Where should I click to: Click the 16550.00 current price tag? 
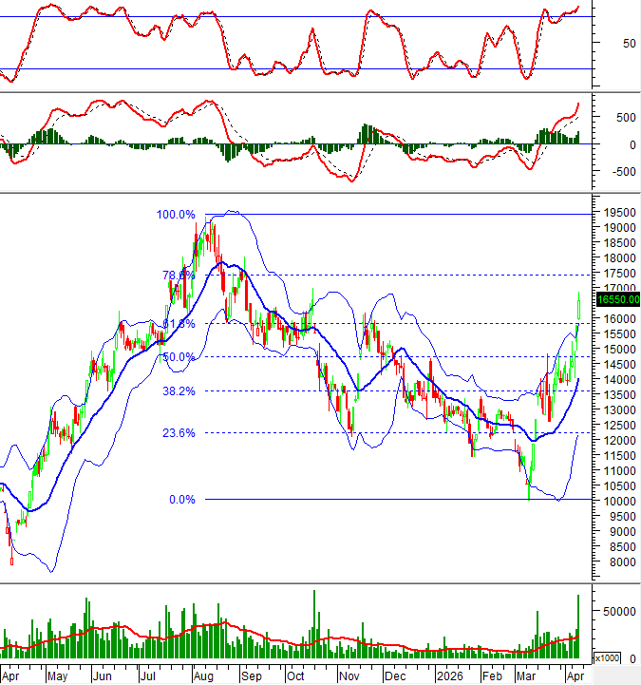(x=618, y=300)
